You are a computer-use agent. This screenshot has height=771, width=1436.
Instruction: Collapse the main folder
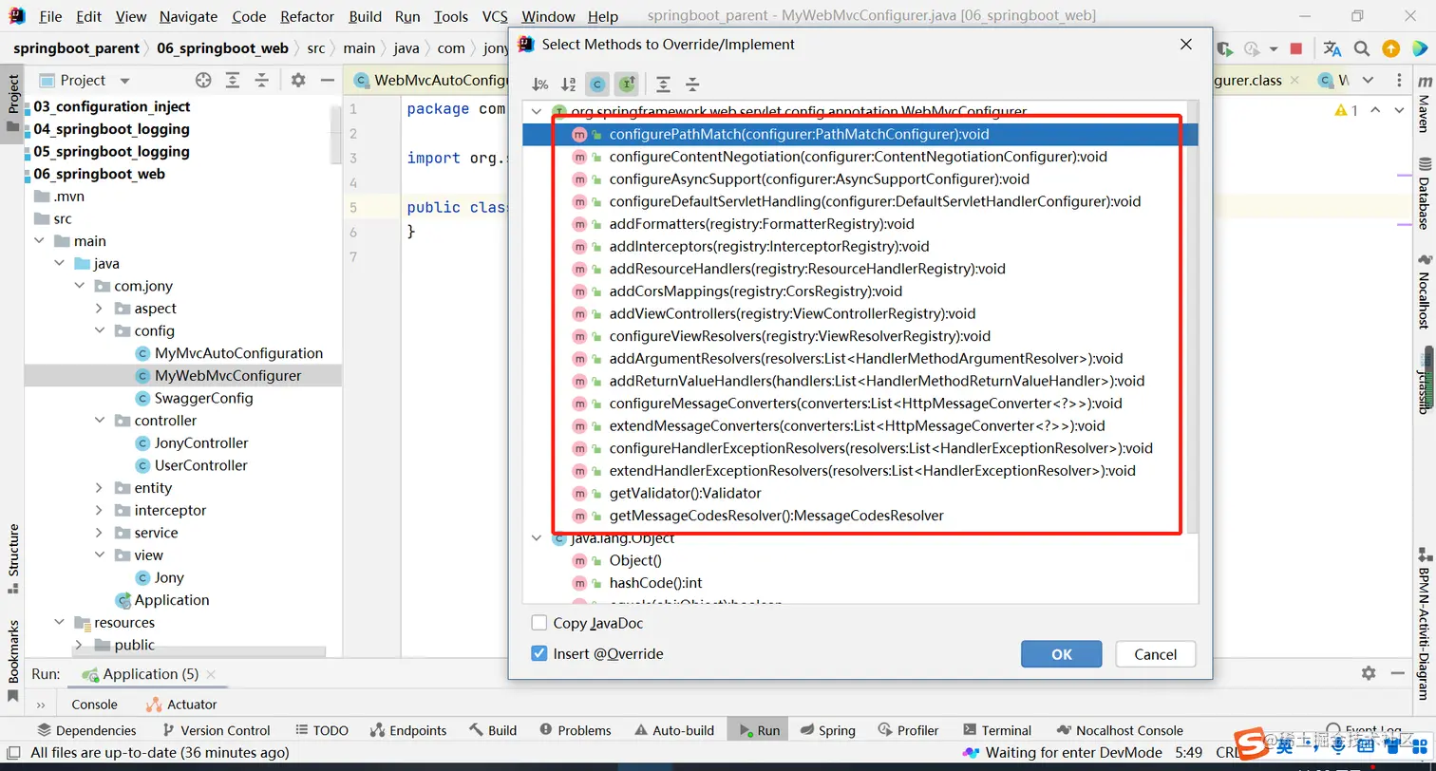39,241
